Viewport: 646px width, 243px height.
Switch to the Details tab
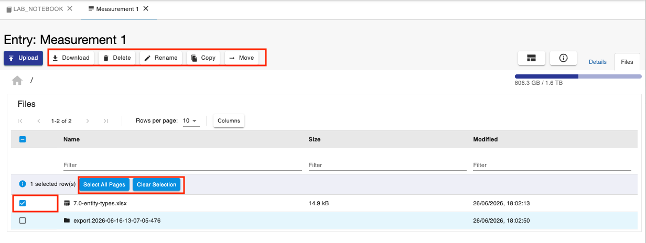tap(597, 62)
